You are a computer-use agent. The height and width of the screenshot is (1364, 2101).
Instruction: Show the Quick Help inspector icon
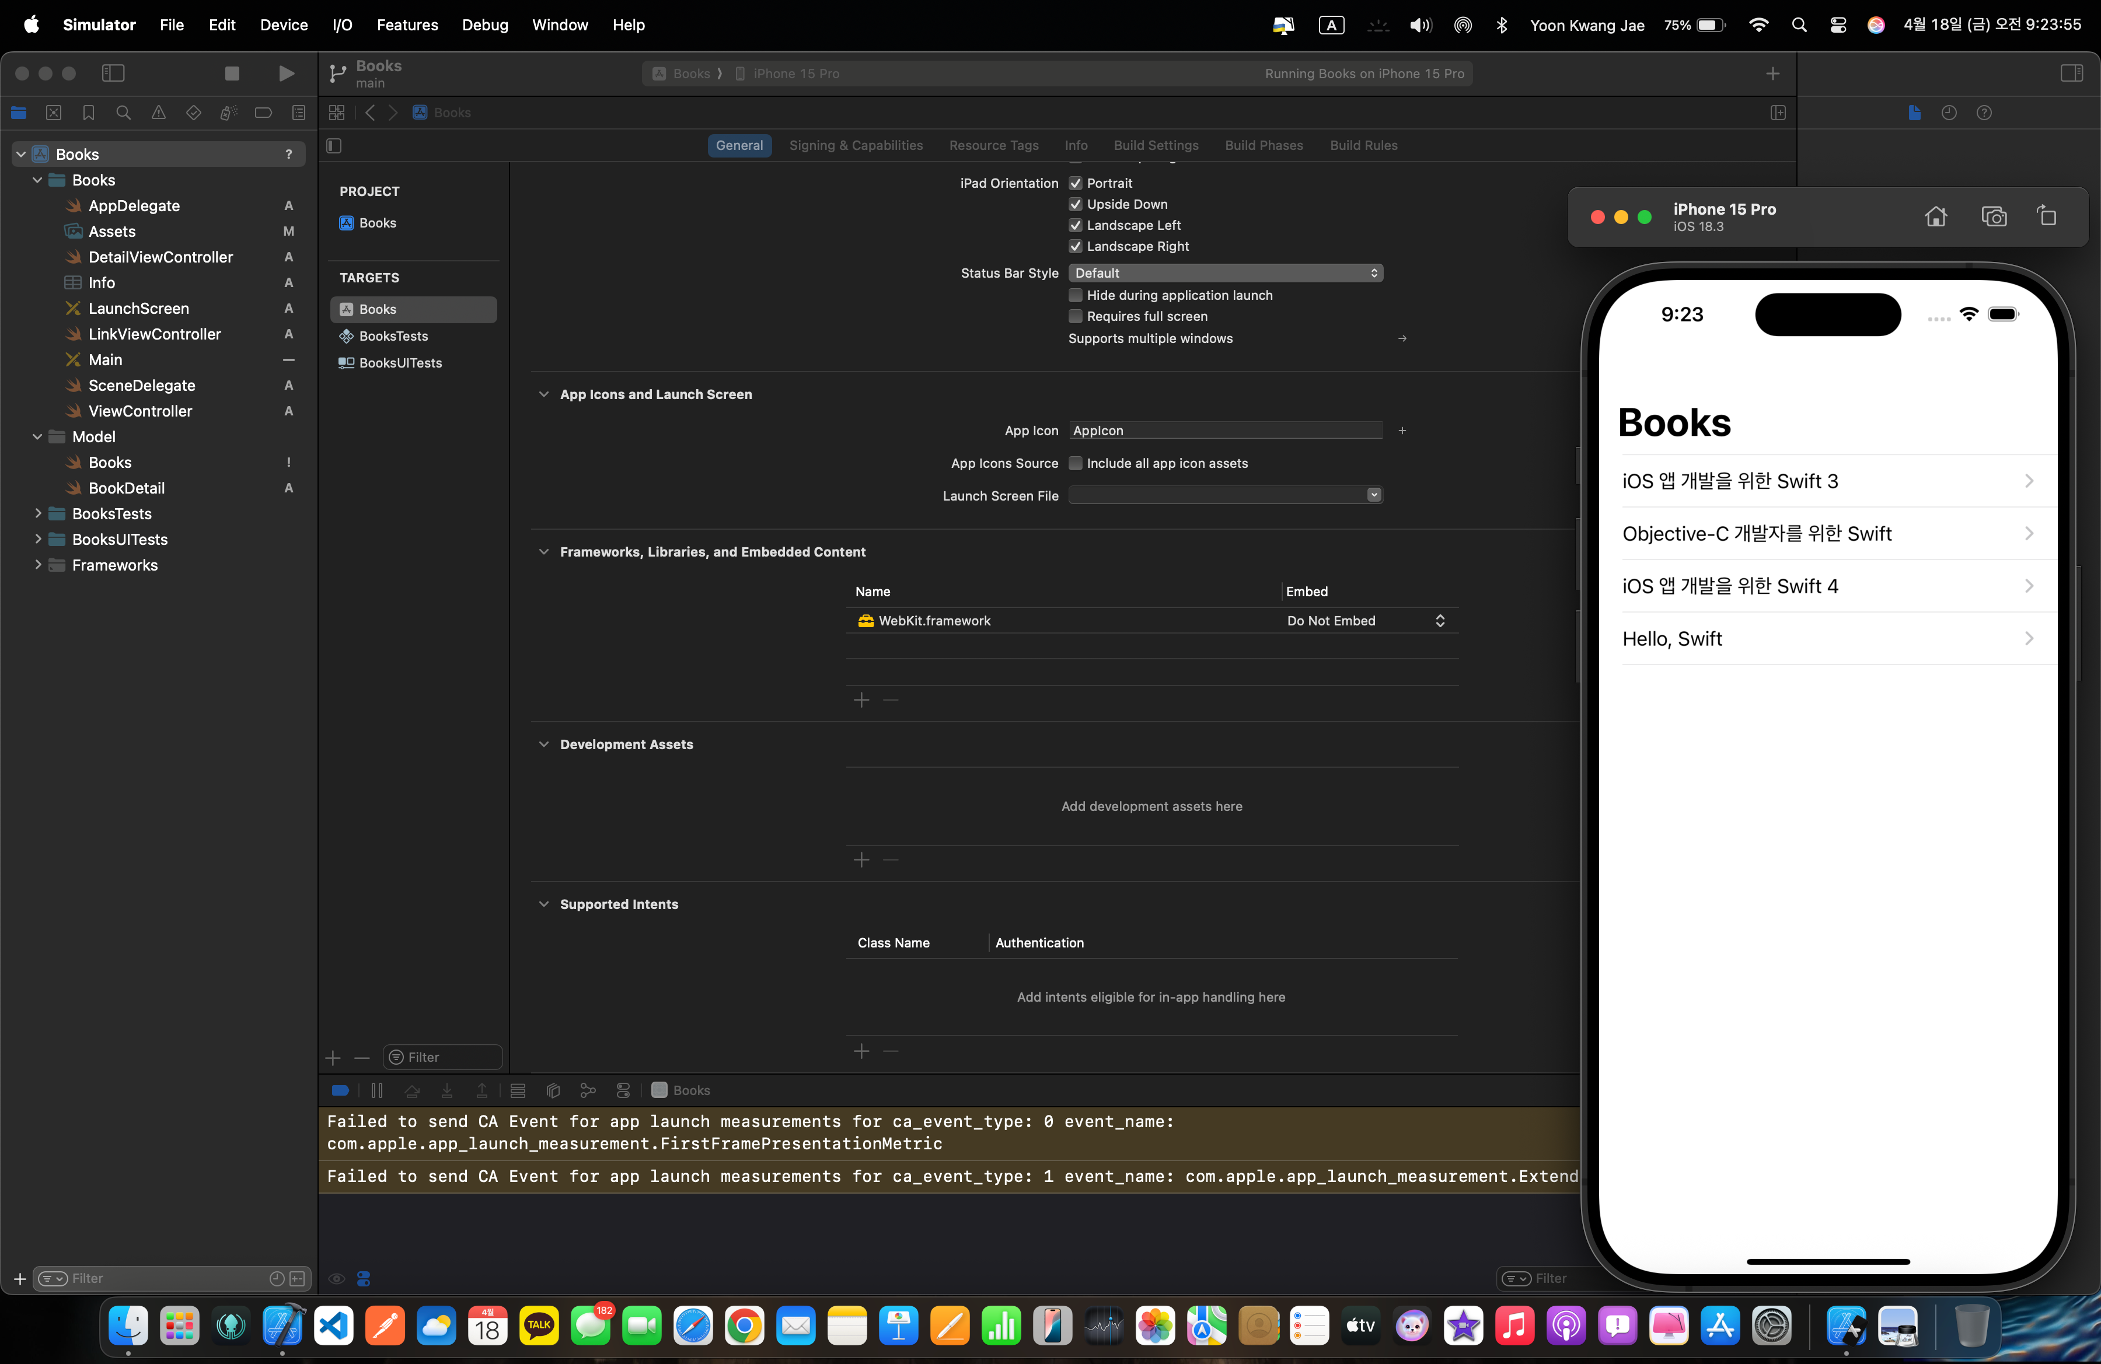[x=1984, y=113]
